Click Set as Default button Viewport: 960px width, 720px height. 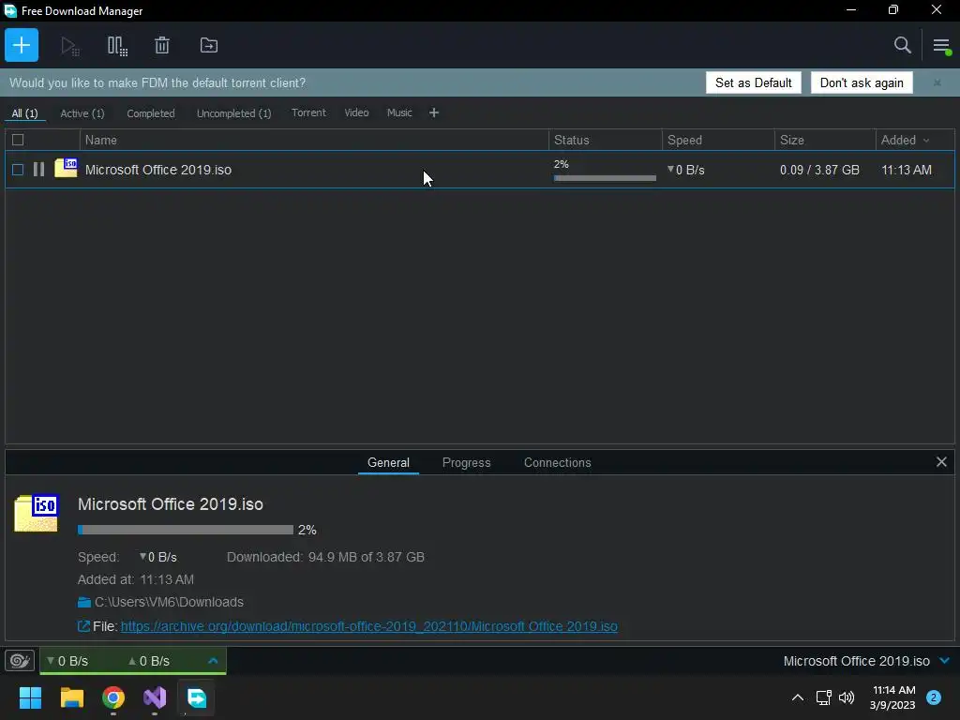pos(753,82)
